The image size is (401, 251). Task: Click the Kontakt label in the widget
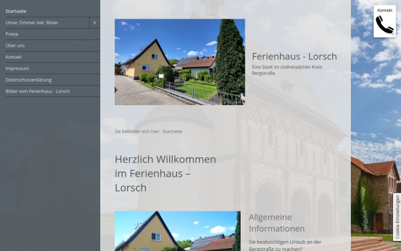385,10
